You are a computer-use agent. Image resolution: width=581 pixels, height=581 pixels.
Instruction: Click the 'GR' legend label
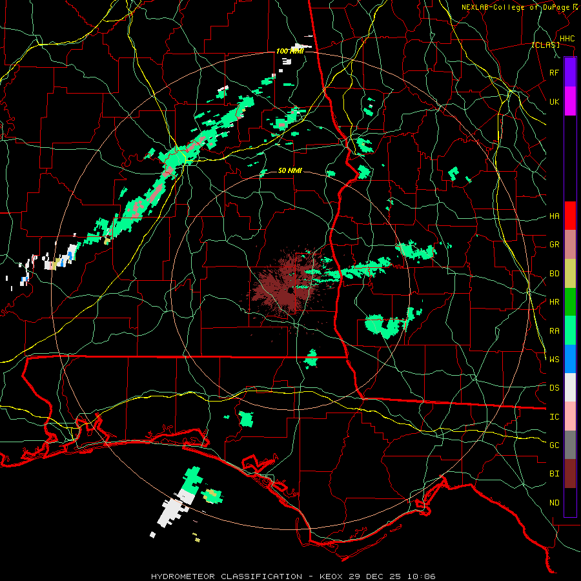coord(555,245)
